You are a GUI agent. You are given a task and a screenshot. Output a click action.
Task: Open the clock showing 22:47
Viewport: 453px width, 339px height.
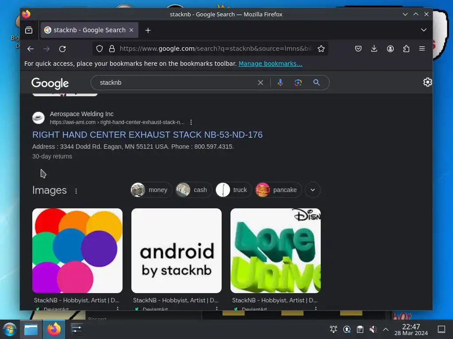point(411,329)
